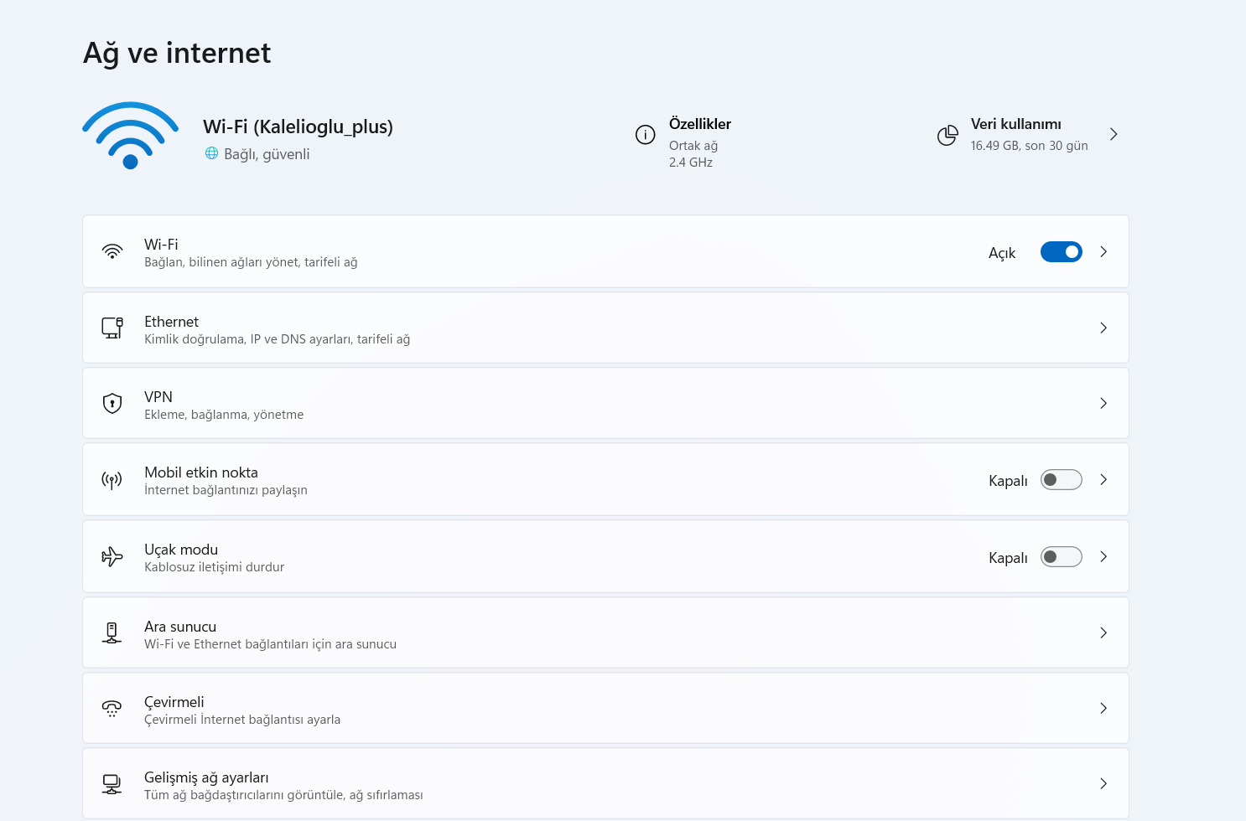Open the Ethernet settings entry
The height and width of the screenshot is (821, 1246).
click(605, 328)
